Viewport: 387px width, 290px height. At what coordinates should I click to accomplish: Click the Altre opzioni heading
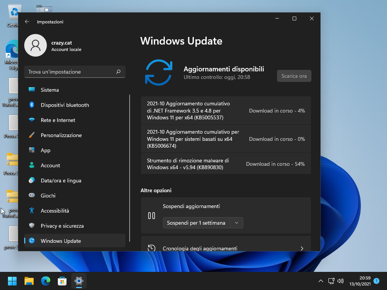(156, 190)
